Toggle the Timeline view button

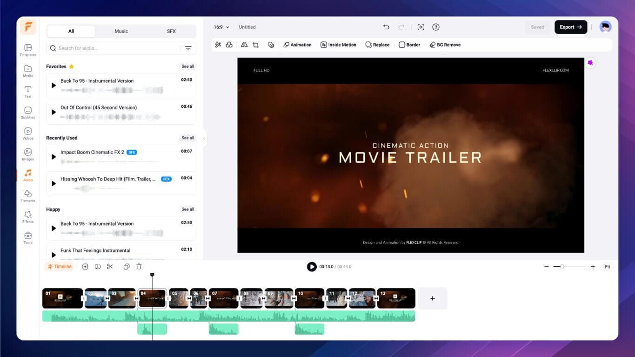point(60,266)
